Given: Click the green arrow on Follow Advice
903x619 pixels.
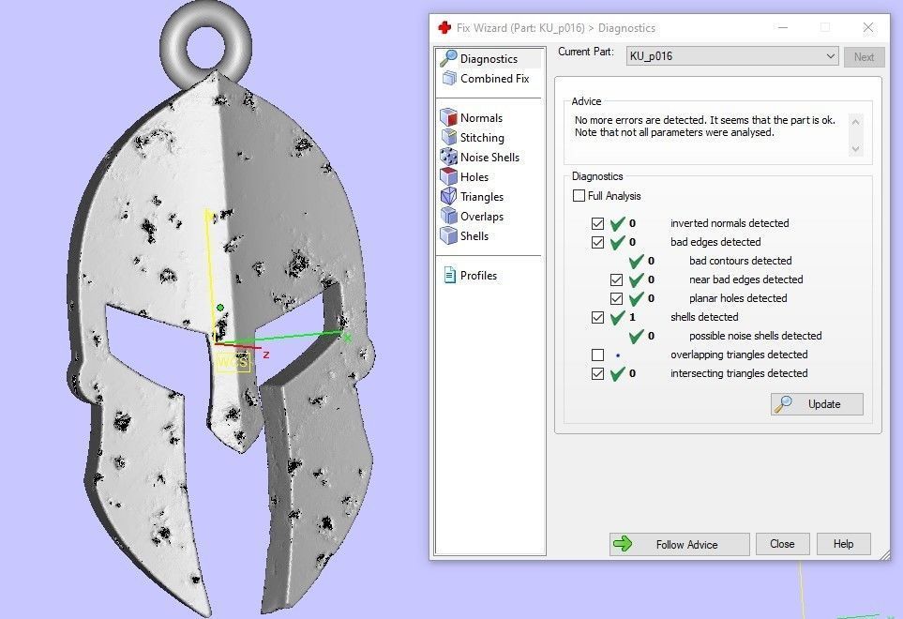Looking at the screenshot, I should coord(623,544).
